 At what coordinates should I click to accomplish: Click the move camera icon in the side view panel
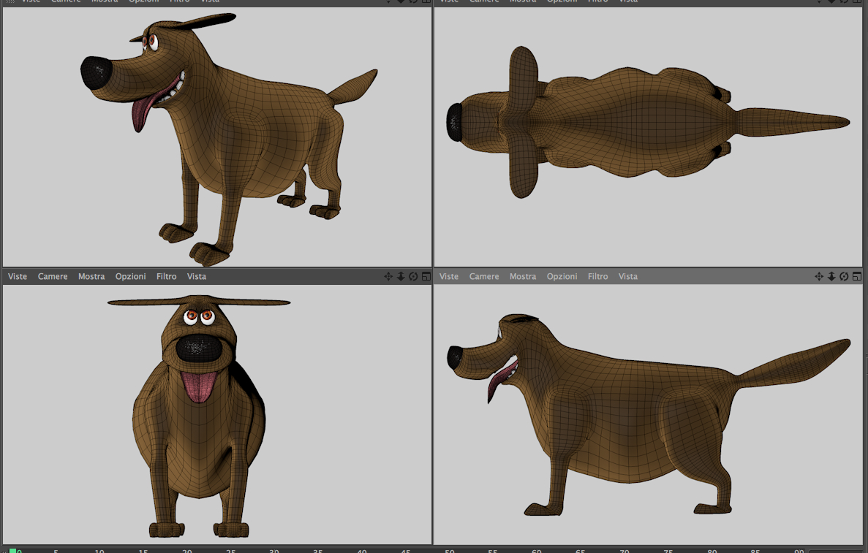pyautogui.click(x=819, y=276)
